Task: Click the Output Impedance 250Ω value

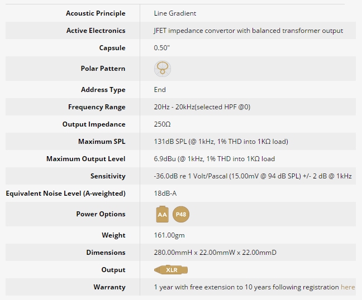Action: tap(163, 124)
